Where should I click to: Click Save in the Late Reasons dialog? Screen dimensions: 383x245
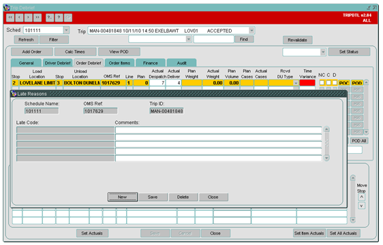point(153,197)
